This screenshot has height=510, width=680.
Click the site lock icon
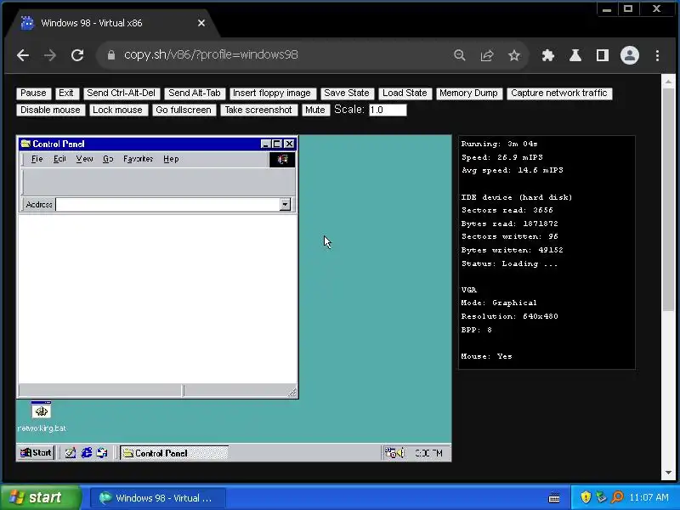tap(111, 55)
